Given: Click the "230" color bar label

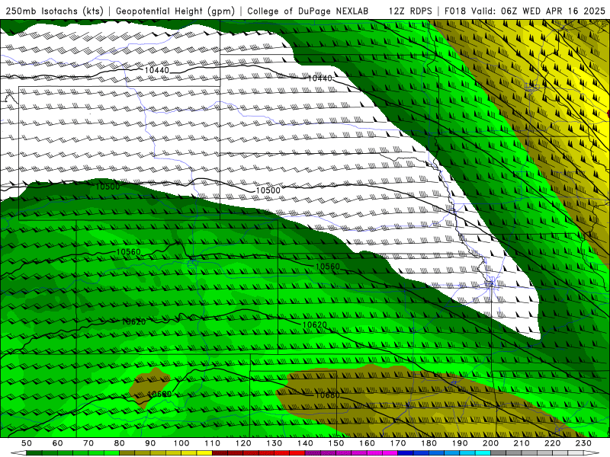Looking at the screenshot, I should (583, 443).
